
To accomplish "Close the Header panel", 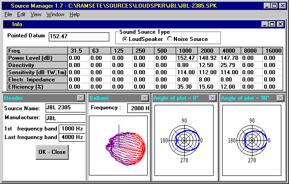I will (81, 98).
